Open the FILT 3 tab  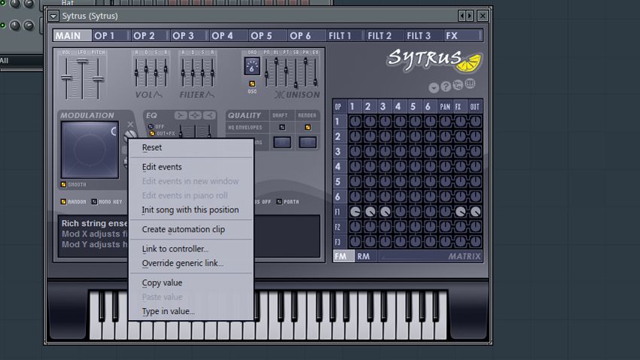pos(423,36)
